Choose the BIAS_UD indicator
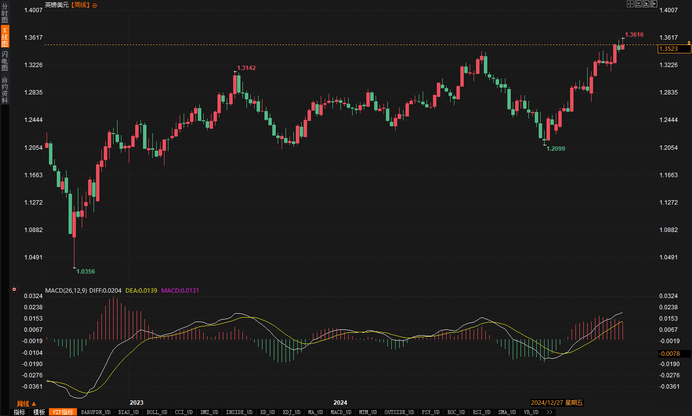 [x=128, y=412]
